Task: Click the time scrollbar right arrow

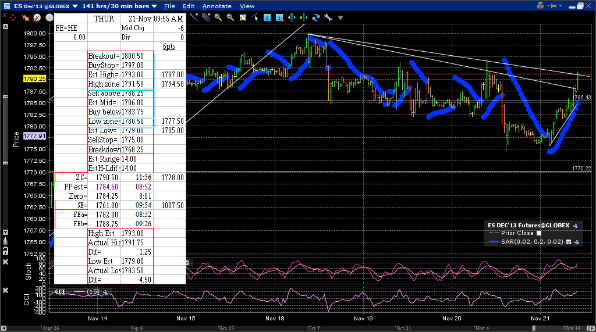Action: coord(591,328)
